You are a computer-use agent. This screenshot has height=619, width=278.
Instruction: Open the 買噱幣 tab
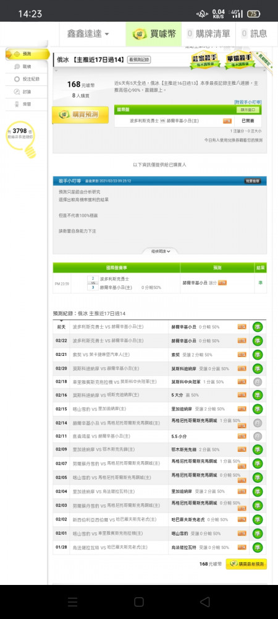(154, 34)
